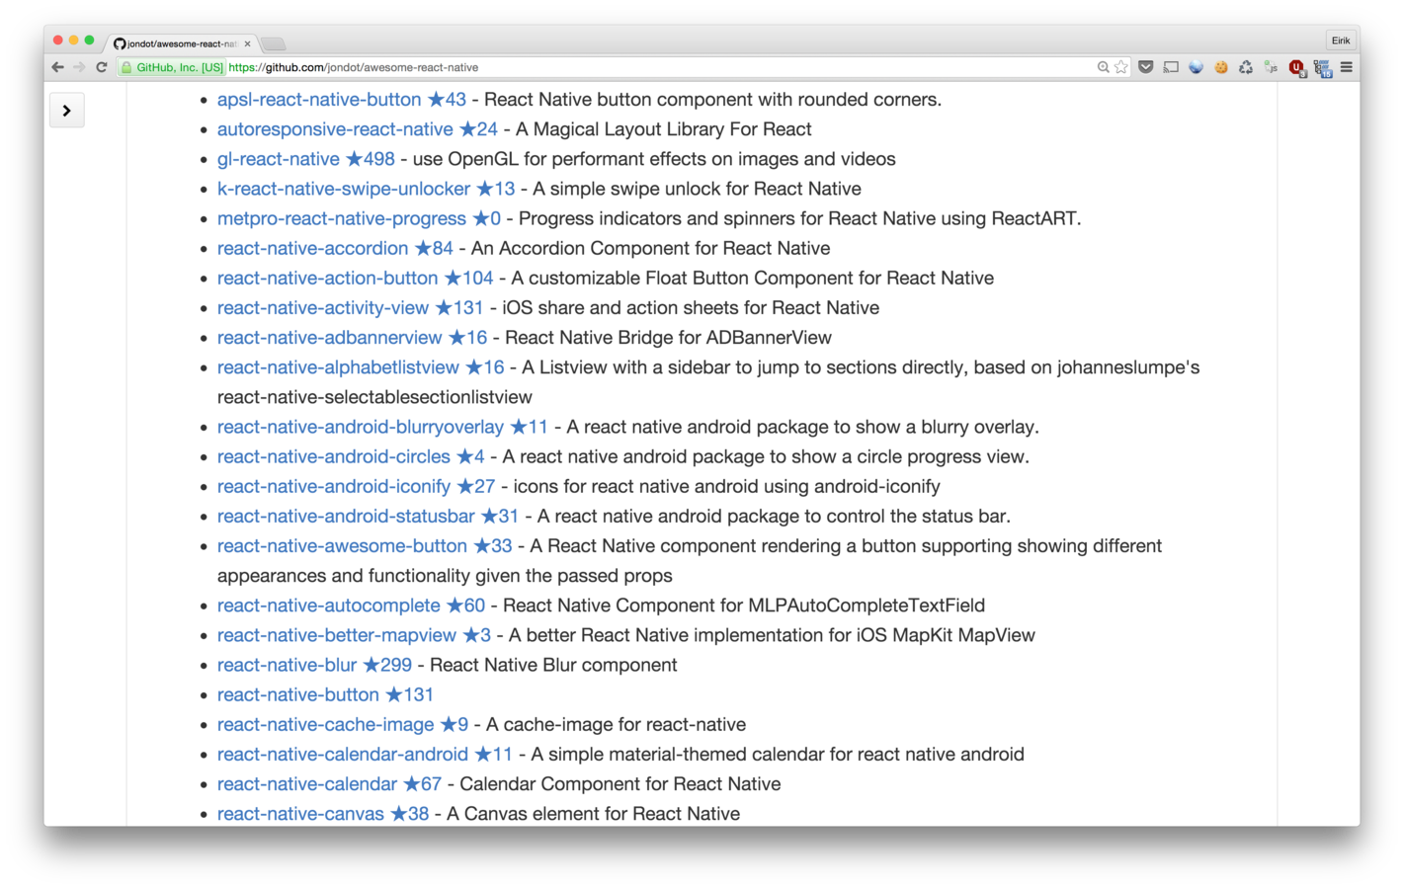
Task: Open react-native-blur link
Action: [x=314, y=665]
